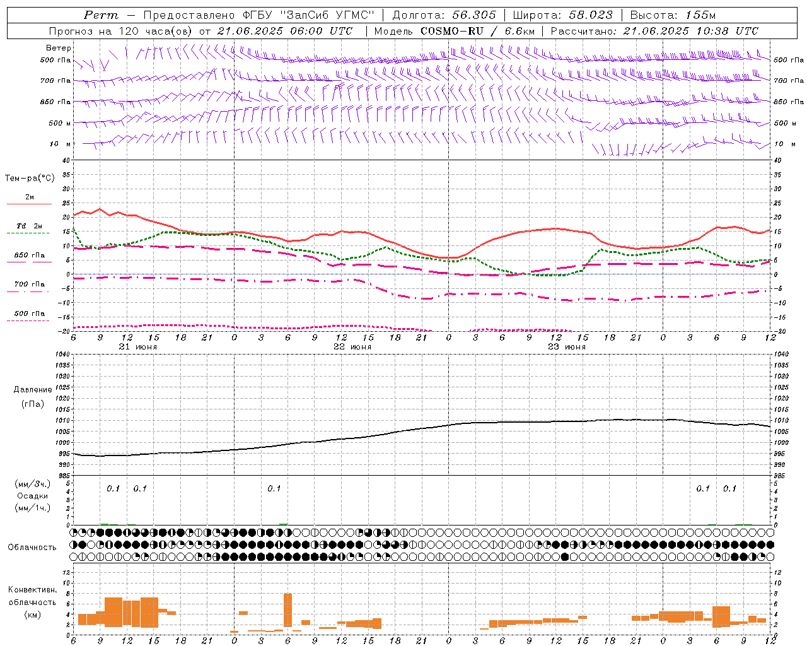
Task: Click the tallest orange convective cloud bar
Action: point(288,611)
